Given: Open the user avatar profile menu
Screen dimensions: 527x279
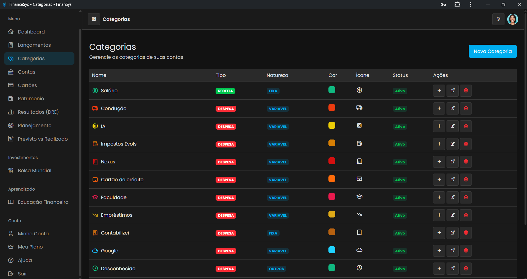Looking at the screenshot, I should click(x=512, y=19).
